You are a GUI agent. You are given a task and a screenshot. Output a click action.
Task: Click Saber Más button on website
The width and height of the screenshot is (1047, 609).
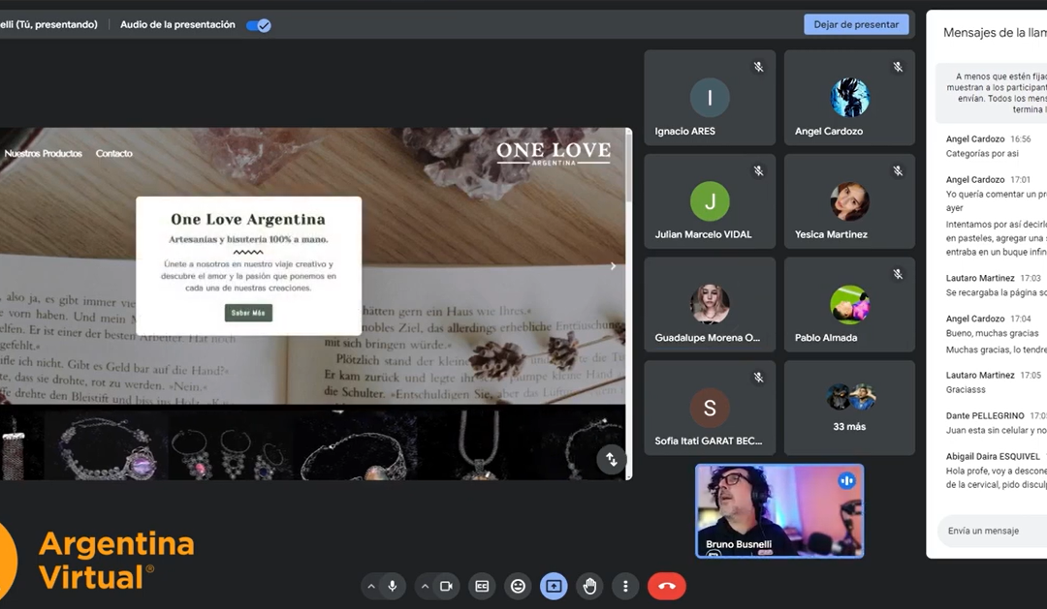pos(248,313)
